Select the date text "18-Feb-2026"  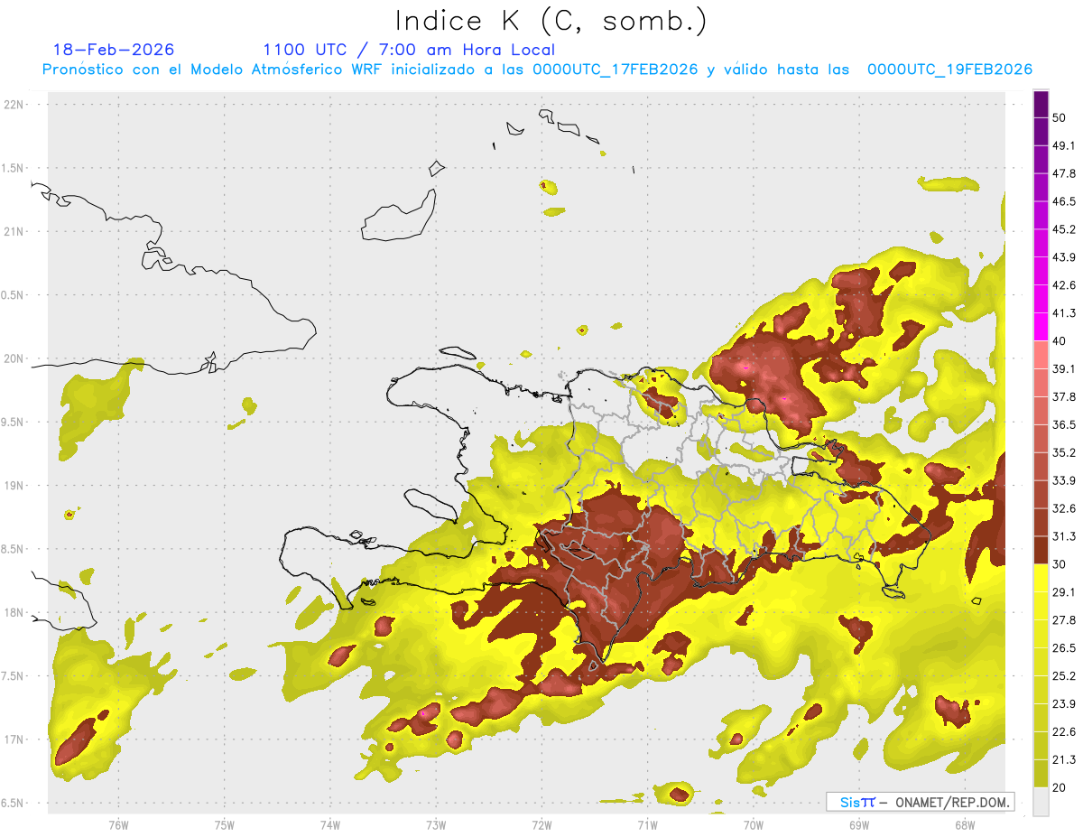coord(114,50)
